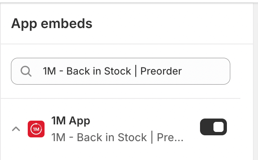Disable the 1M App embed toggle

(x=213, y=127)
